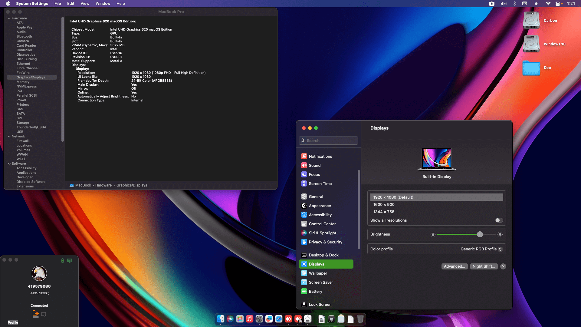The height and width of the screenshot is (327, 581).
Task: Select the 1344 × 756 resolution
Action: (384, 212)
